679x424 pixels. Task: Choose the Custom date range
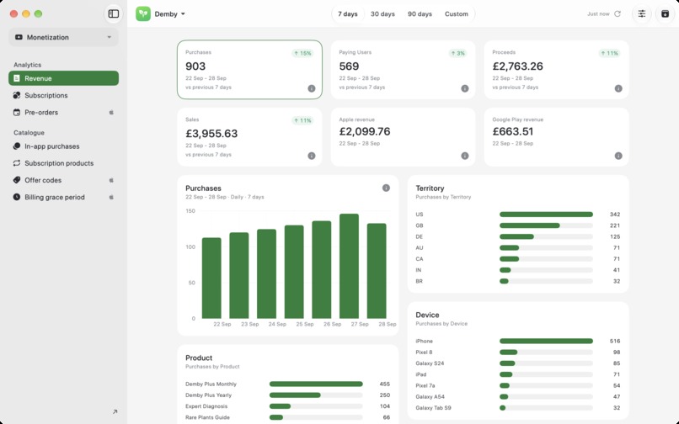pyautogui.click(x=457, y=13)
